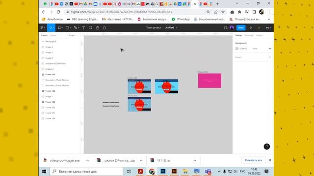Select the Rectangle shape tool
This screenshot has width=314, height=176.
point(67,28)
